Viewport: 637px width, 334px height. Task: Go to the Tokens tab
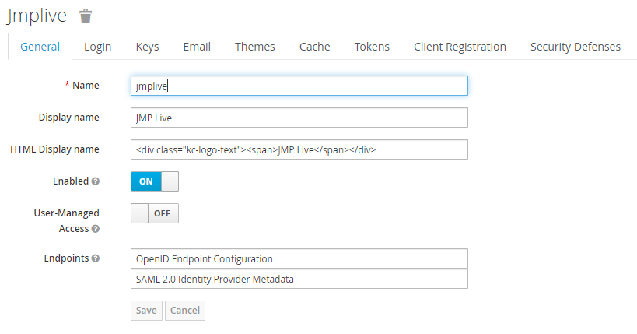(372, 47)
